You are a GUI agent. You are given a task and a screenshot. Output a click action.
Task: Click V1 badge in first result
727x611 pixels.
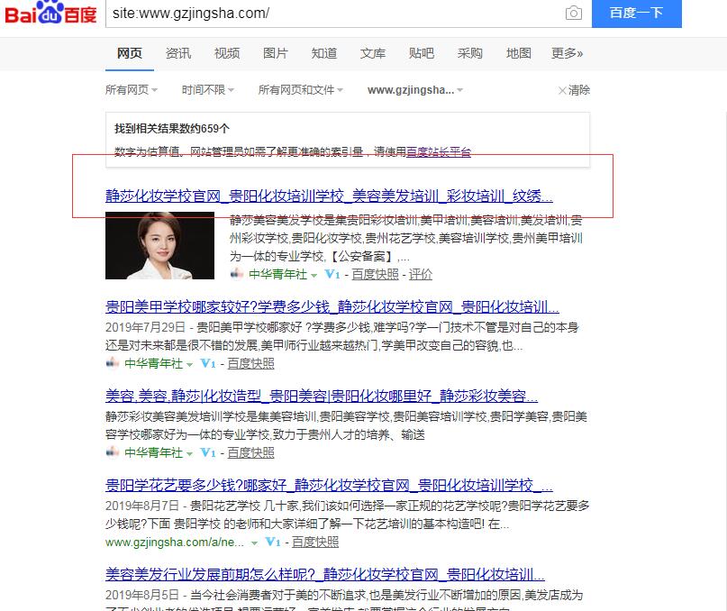point(332,274)
